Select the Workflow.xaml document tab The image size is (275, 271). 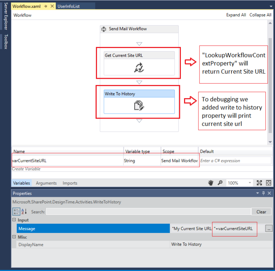26,6
